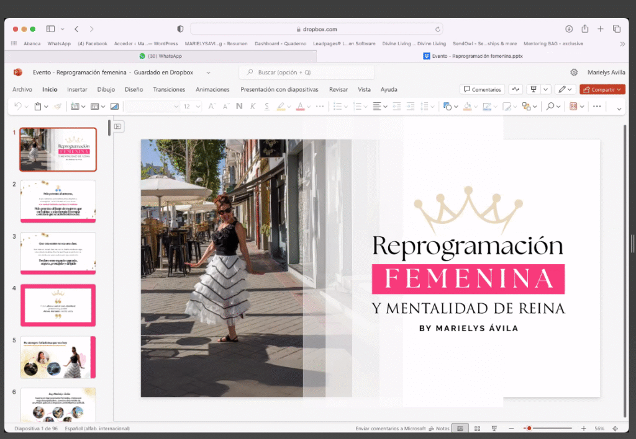Image resolution: width=636 pixels, height=439 pixels.
Task: Click the increase font size icon
Action: [x=211, y=106]
